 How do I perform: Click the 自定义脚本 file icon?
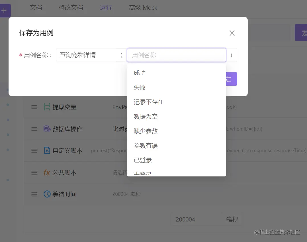click(47, 151)
